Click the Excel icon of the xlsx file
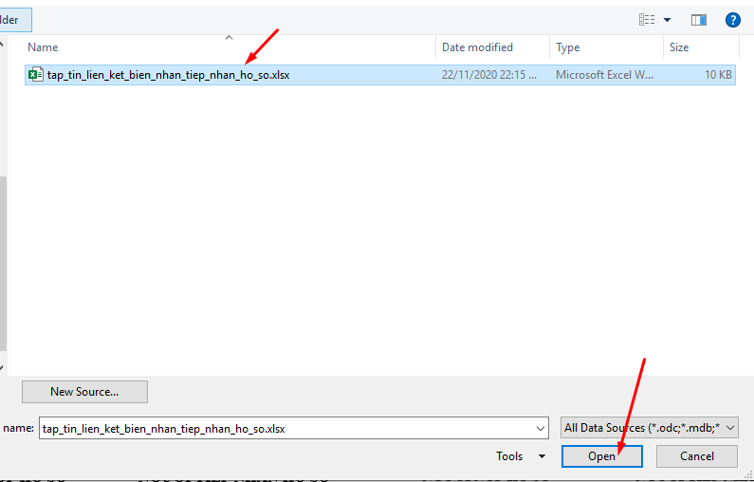Image resolution: width=754 pixels, height=482 pixels. [x=36, y=75]
